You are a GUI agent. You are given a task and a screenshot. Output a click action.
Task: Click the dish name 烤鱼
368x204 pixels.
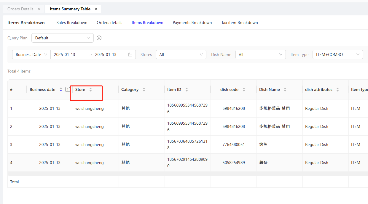(263, 144)
